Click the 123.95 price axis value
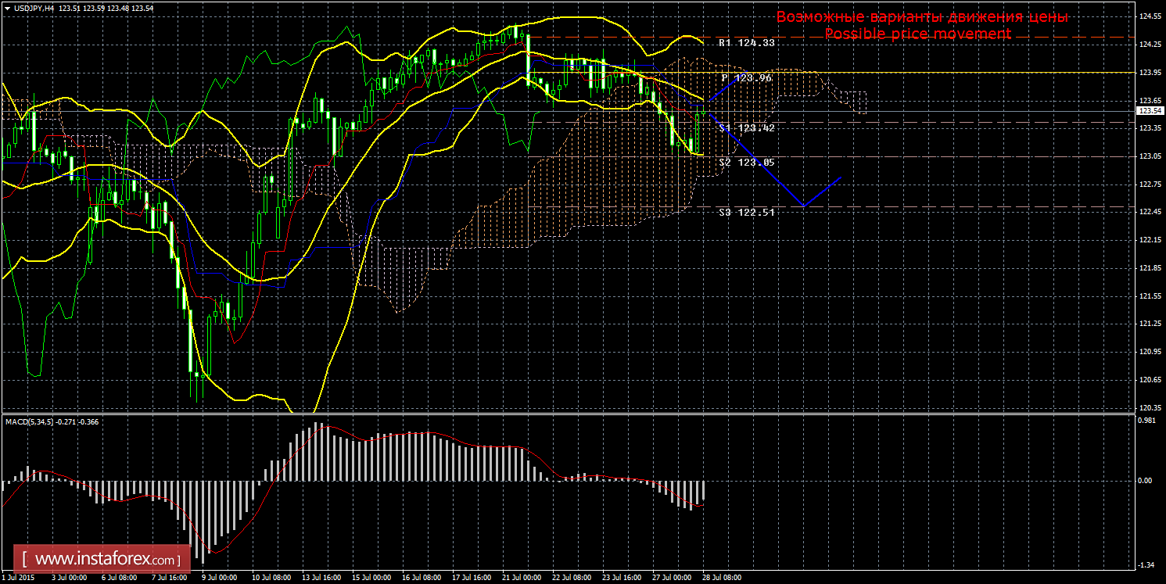Viewport: 1166px width, 584px height. 1149,73
